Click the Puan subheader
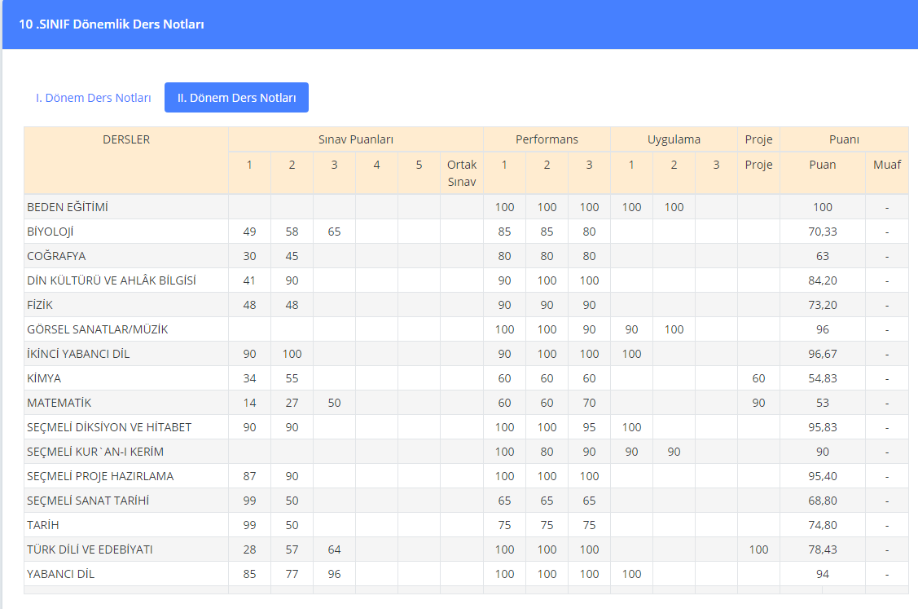The image size is (918, 609). (823, 165)
